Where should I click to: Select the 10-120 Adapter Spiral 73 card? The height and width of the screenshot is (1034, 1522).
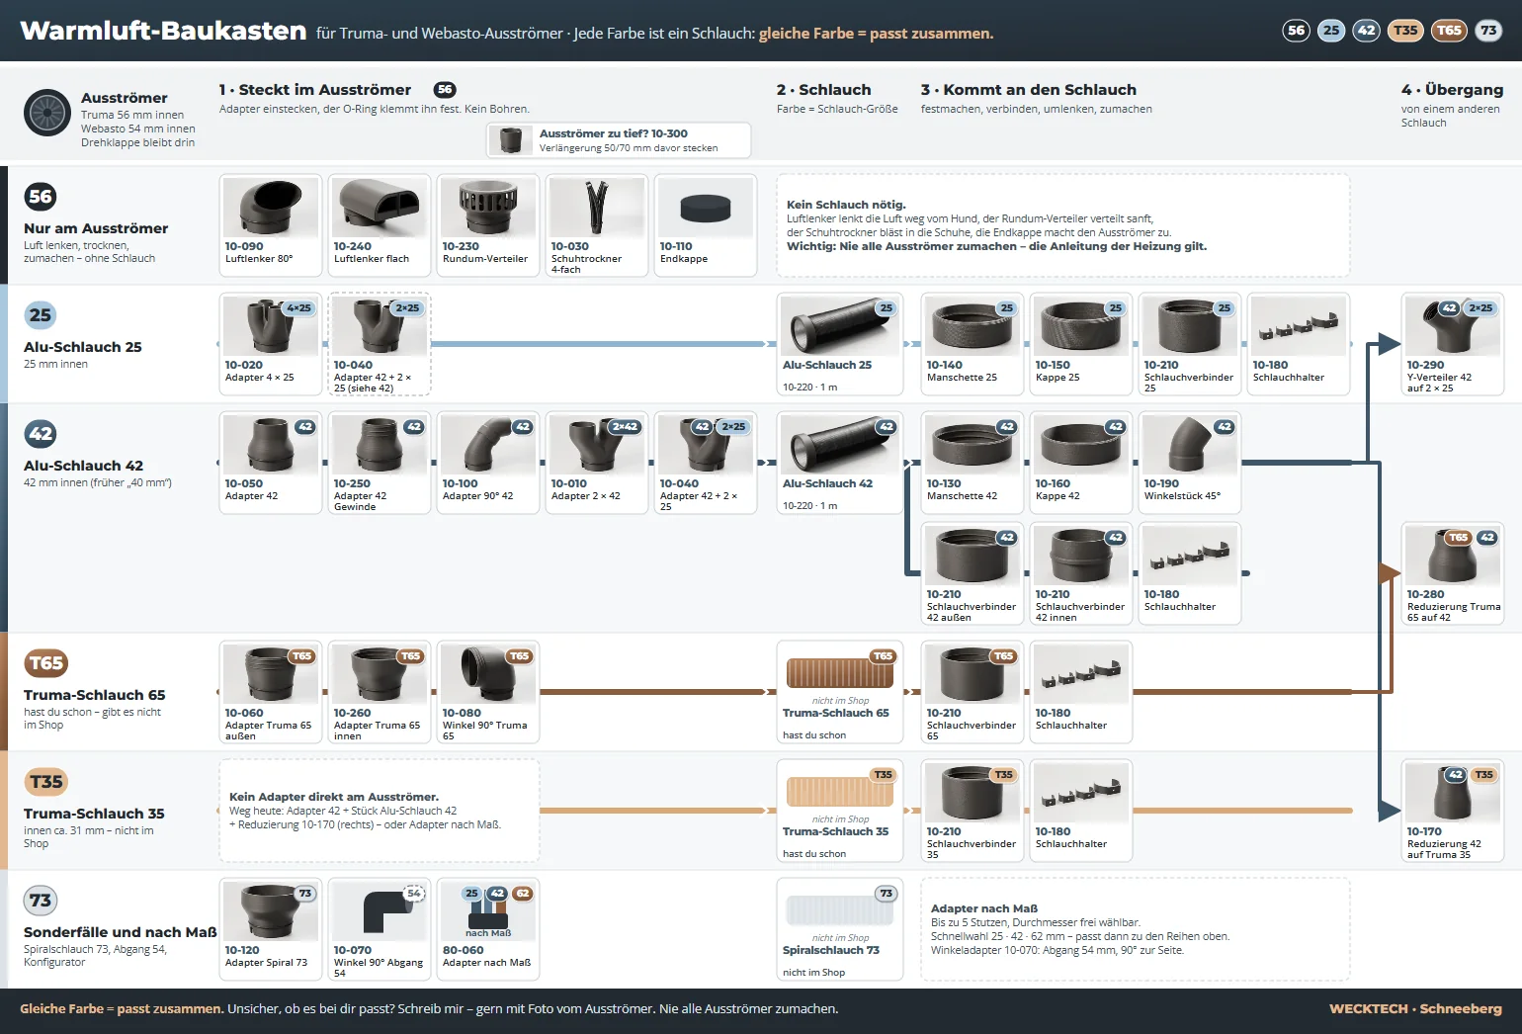(271, 929)
